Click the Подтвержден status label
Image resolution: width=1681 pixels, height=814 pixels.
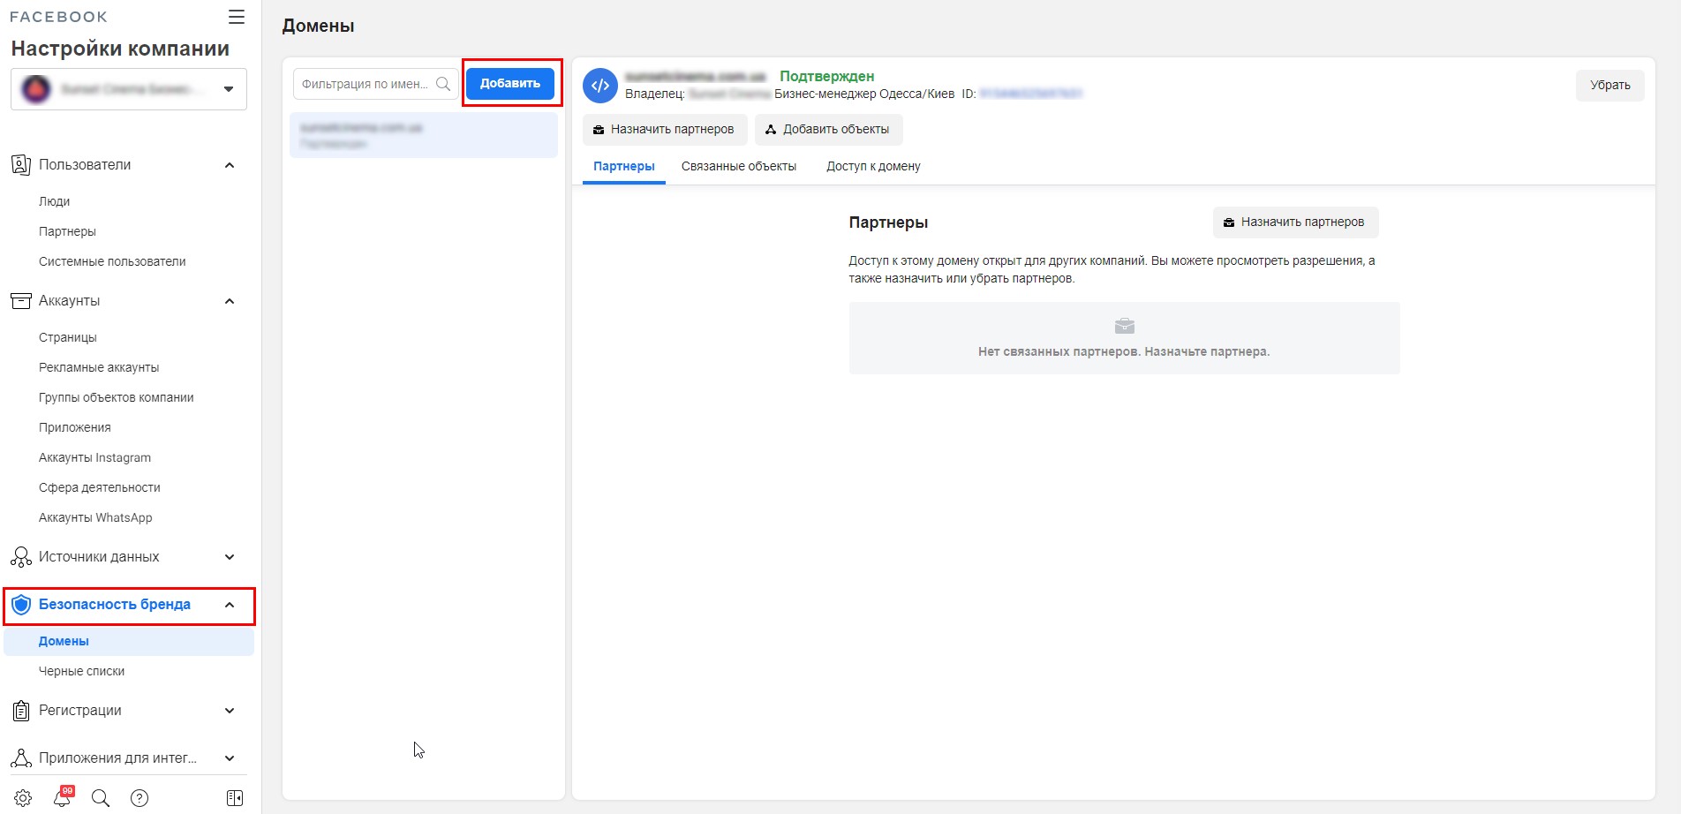pyautogui.click(x=827, y=76)
